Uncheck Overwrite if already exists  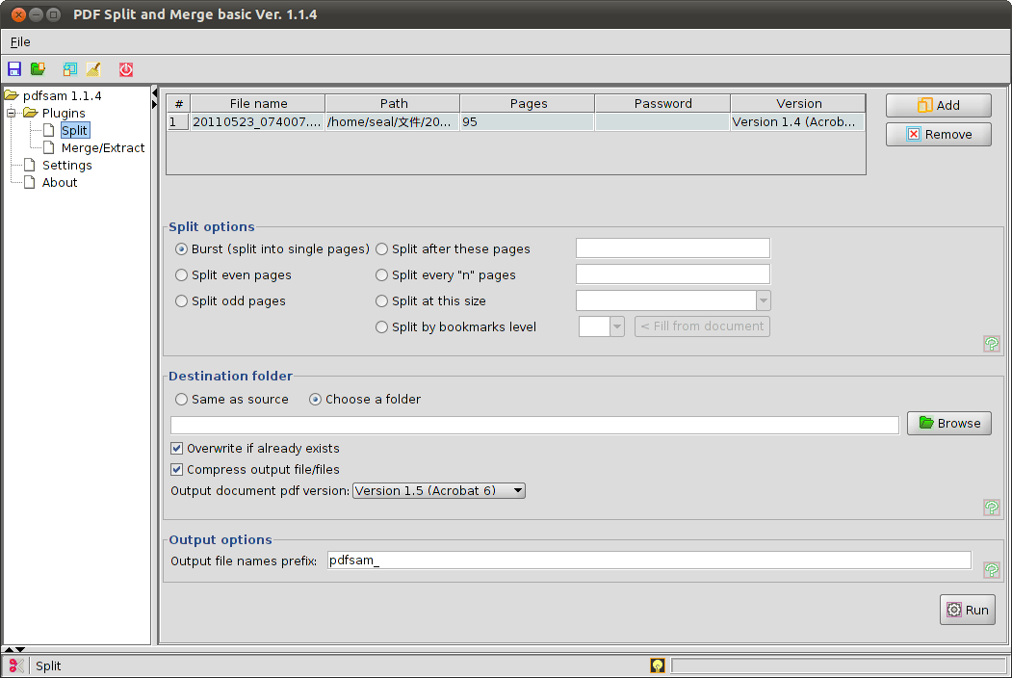point(177,449)
